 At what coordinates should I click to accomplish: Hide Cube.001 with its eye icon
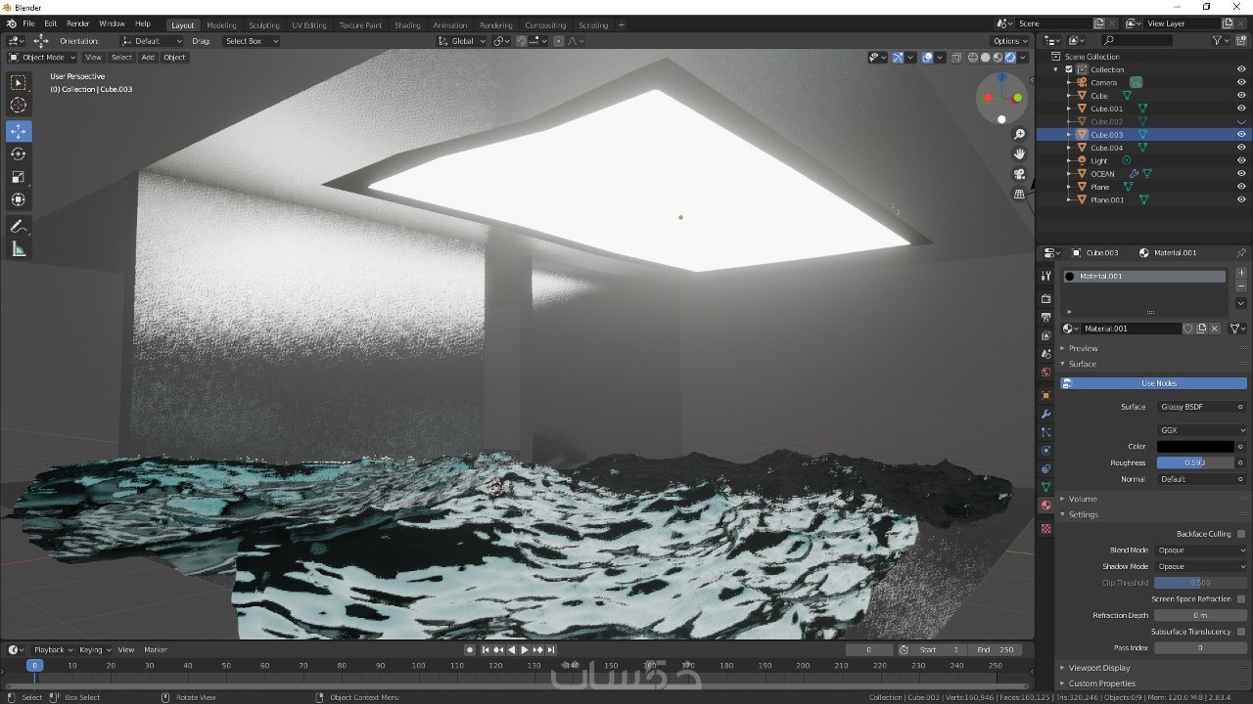pyautogui.click(x=1241, y=109)
